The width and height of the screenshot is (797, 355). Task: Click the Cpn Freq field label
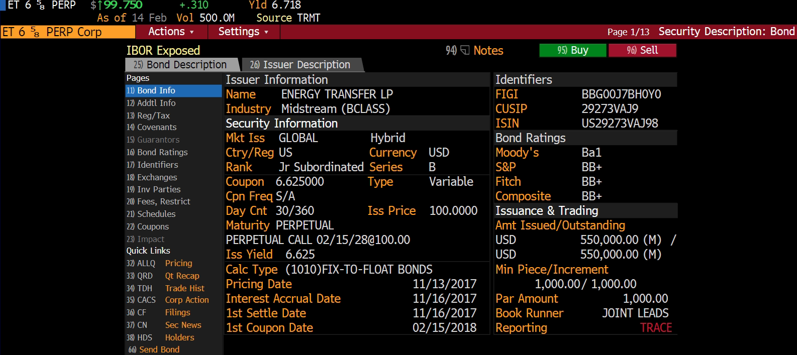pos(249,196)
